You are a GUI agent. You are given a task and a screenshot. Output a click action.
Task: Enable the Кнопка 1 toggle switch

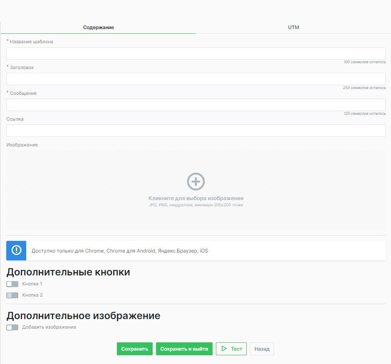(12, 284)
